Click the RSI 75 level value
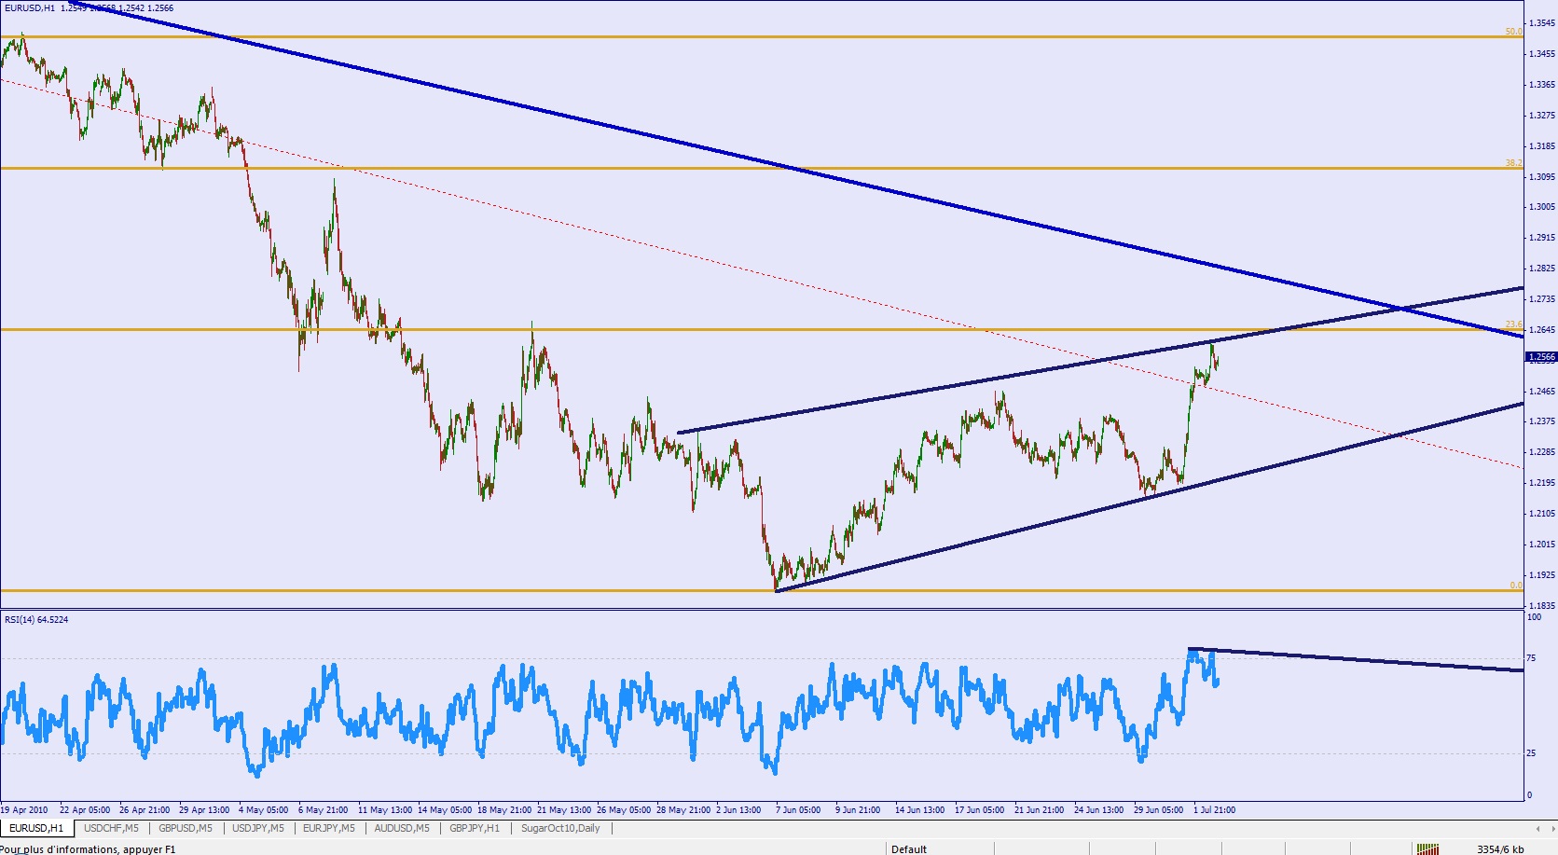Screen dimensions: 1558x855 click(x=1531, y=658)
